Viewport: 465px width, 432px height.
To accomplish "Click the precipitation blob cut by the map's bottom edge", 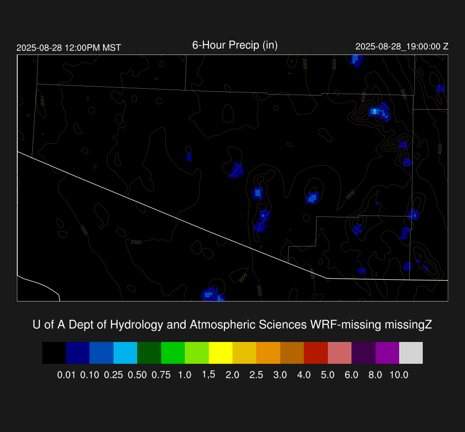I will pos(212,295).
